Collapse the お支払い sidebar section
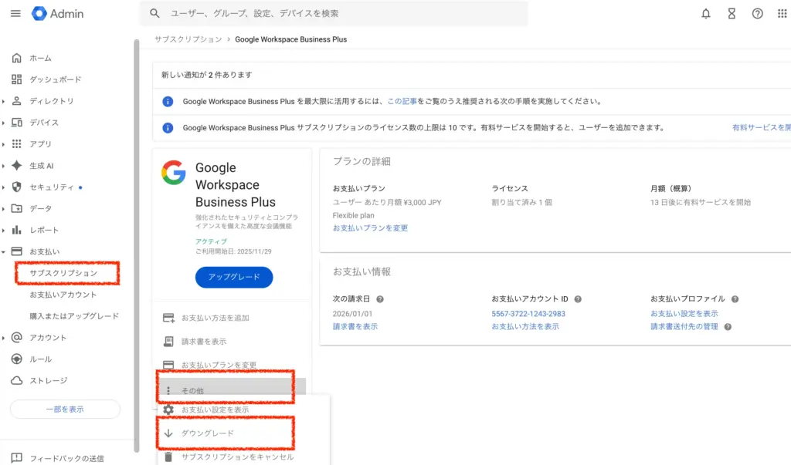 pyautogui.click(x=42, y=251)
